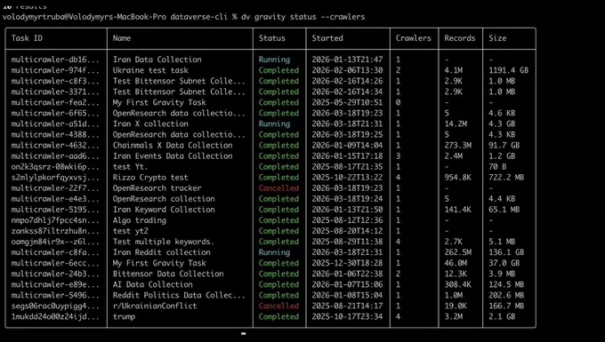
Task: Click the 'Size' column header
Action: coord(497,38)
